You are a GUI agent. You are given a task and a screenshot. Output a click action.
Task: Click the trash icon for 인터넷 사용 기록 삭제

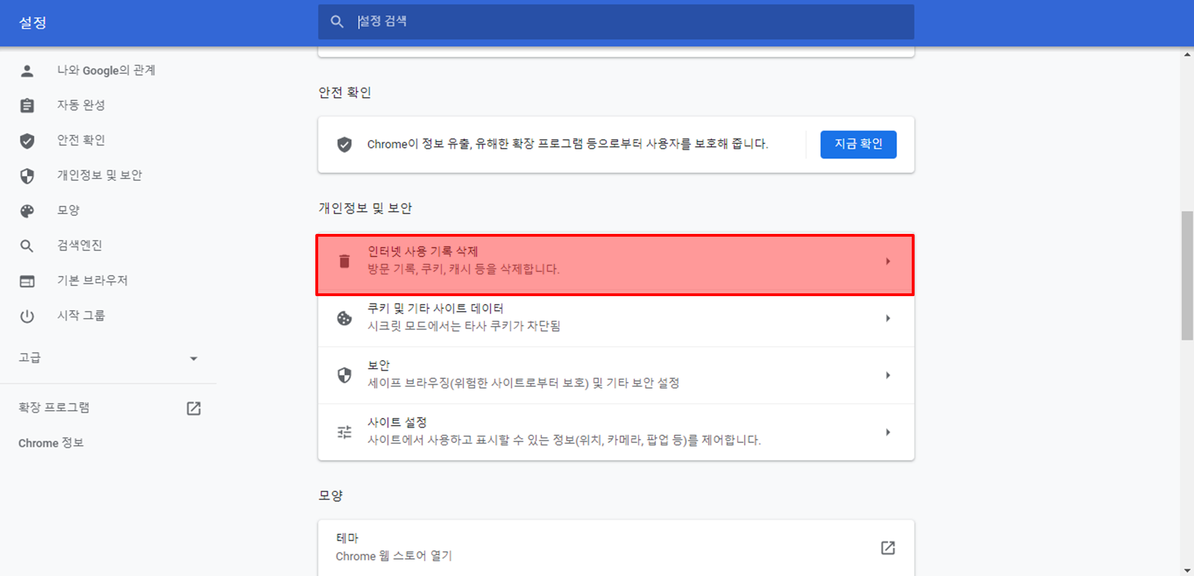[345, 261]
